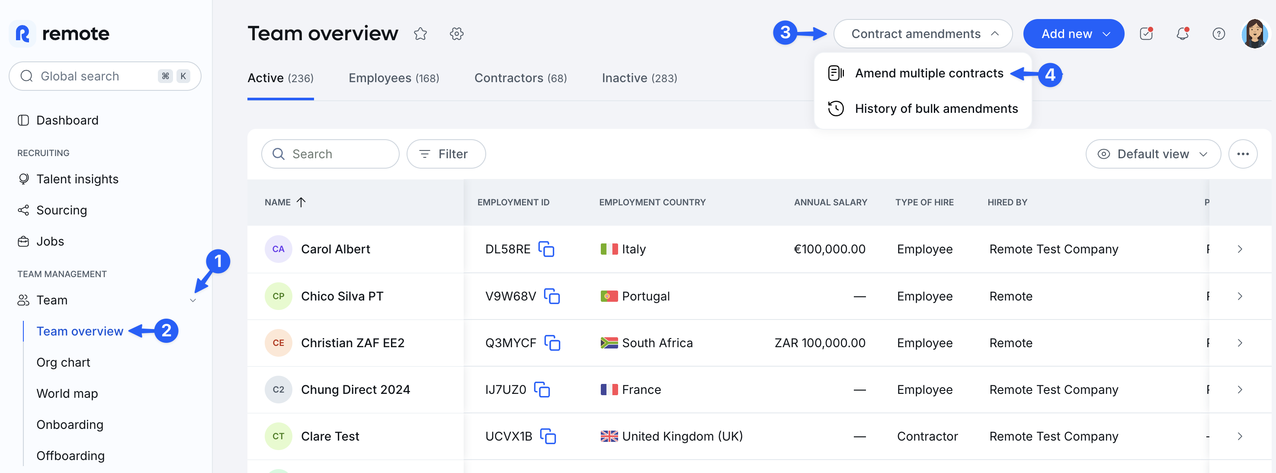Open the Default view dropdown
This screenshot has height=473, width=1276.
point(1153,154)
